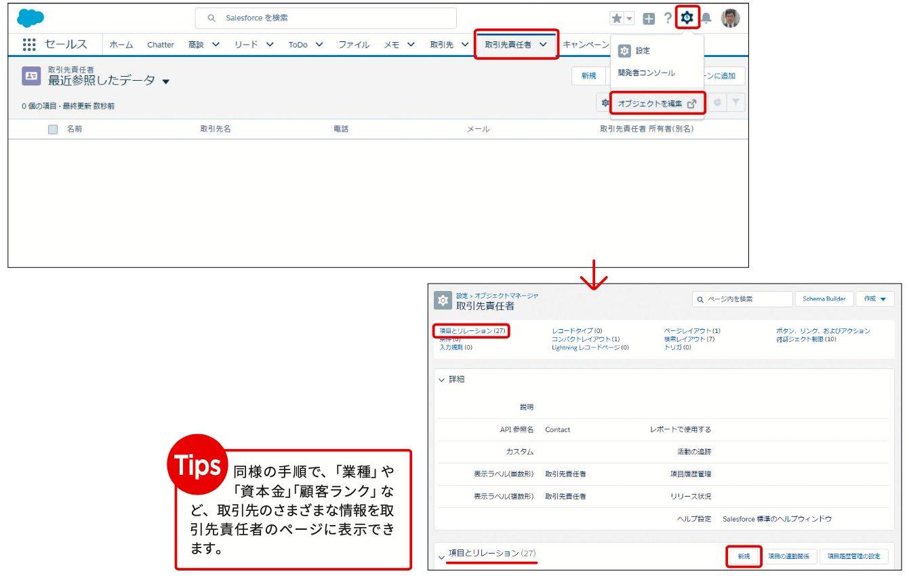
Task: Open the トリガ (0) link
Action: pos(677,347)
